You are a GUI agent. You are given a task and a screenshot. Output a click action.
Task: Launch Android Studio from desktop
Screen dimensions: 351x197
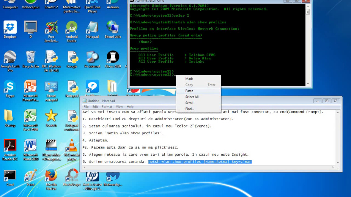pyautogui.click(x=72, y=31)
